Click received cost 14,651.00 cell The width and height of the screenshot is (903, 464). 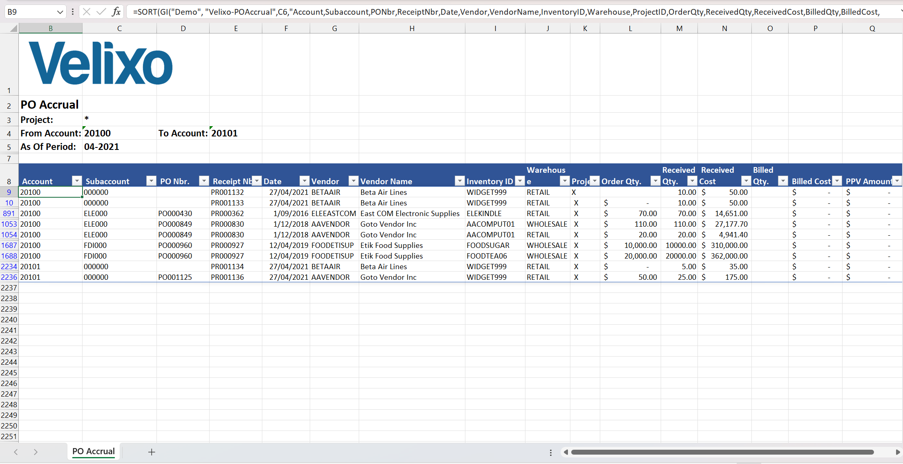[724, 213]
